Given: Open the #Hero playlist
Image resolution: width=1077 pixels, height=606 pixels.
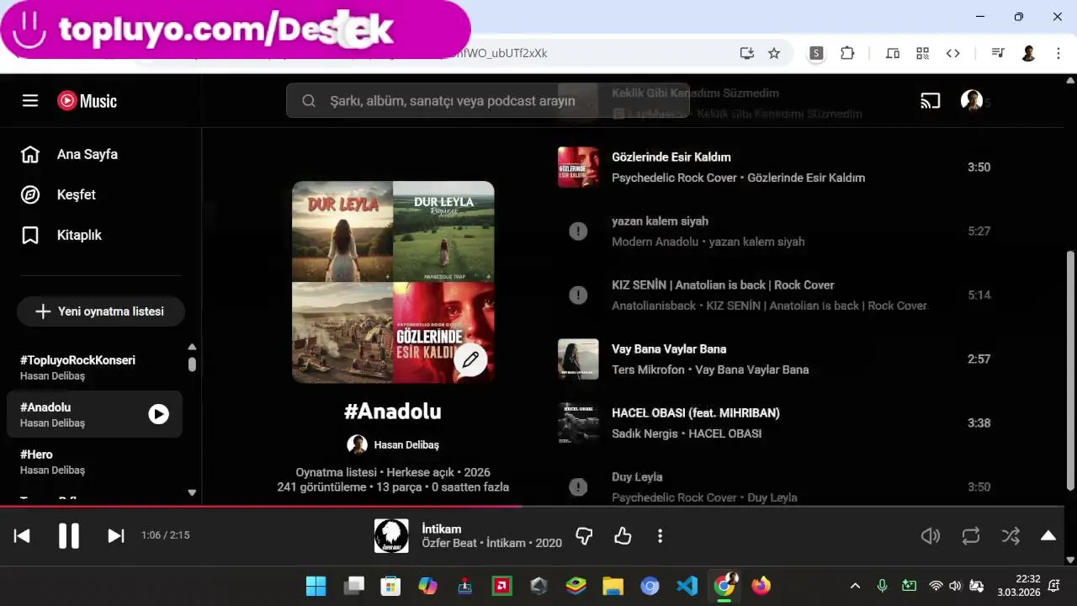Looking at the screenshot, I should 94,461.
